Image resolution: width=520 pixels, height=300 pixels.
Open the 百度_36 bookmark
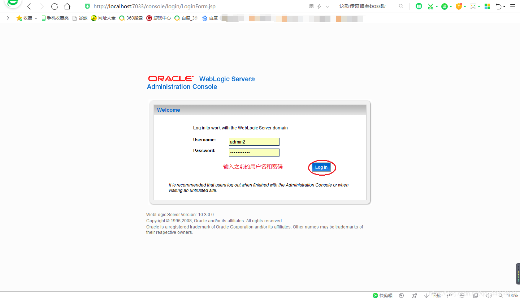tap(186, 18)
